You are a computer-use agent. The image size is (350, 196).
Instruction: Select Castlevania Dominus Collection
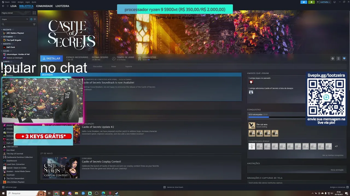click(19, 157)
